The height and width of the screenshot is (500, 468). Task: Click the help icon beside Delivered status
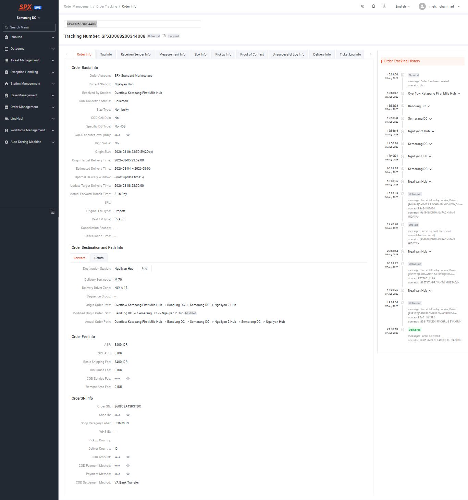tap(164, 36)
